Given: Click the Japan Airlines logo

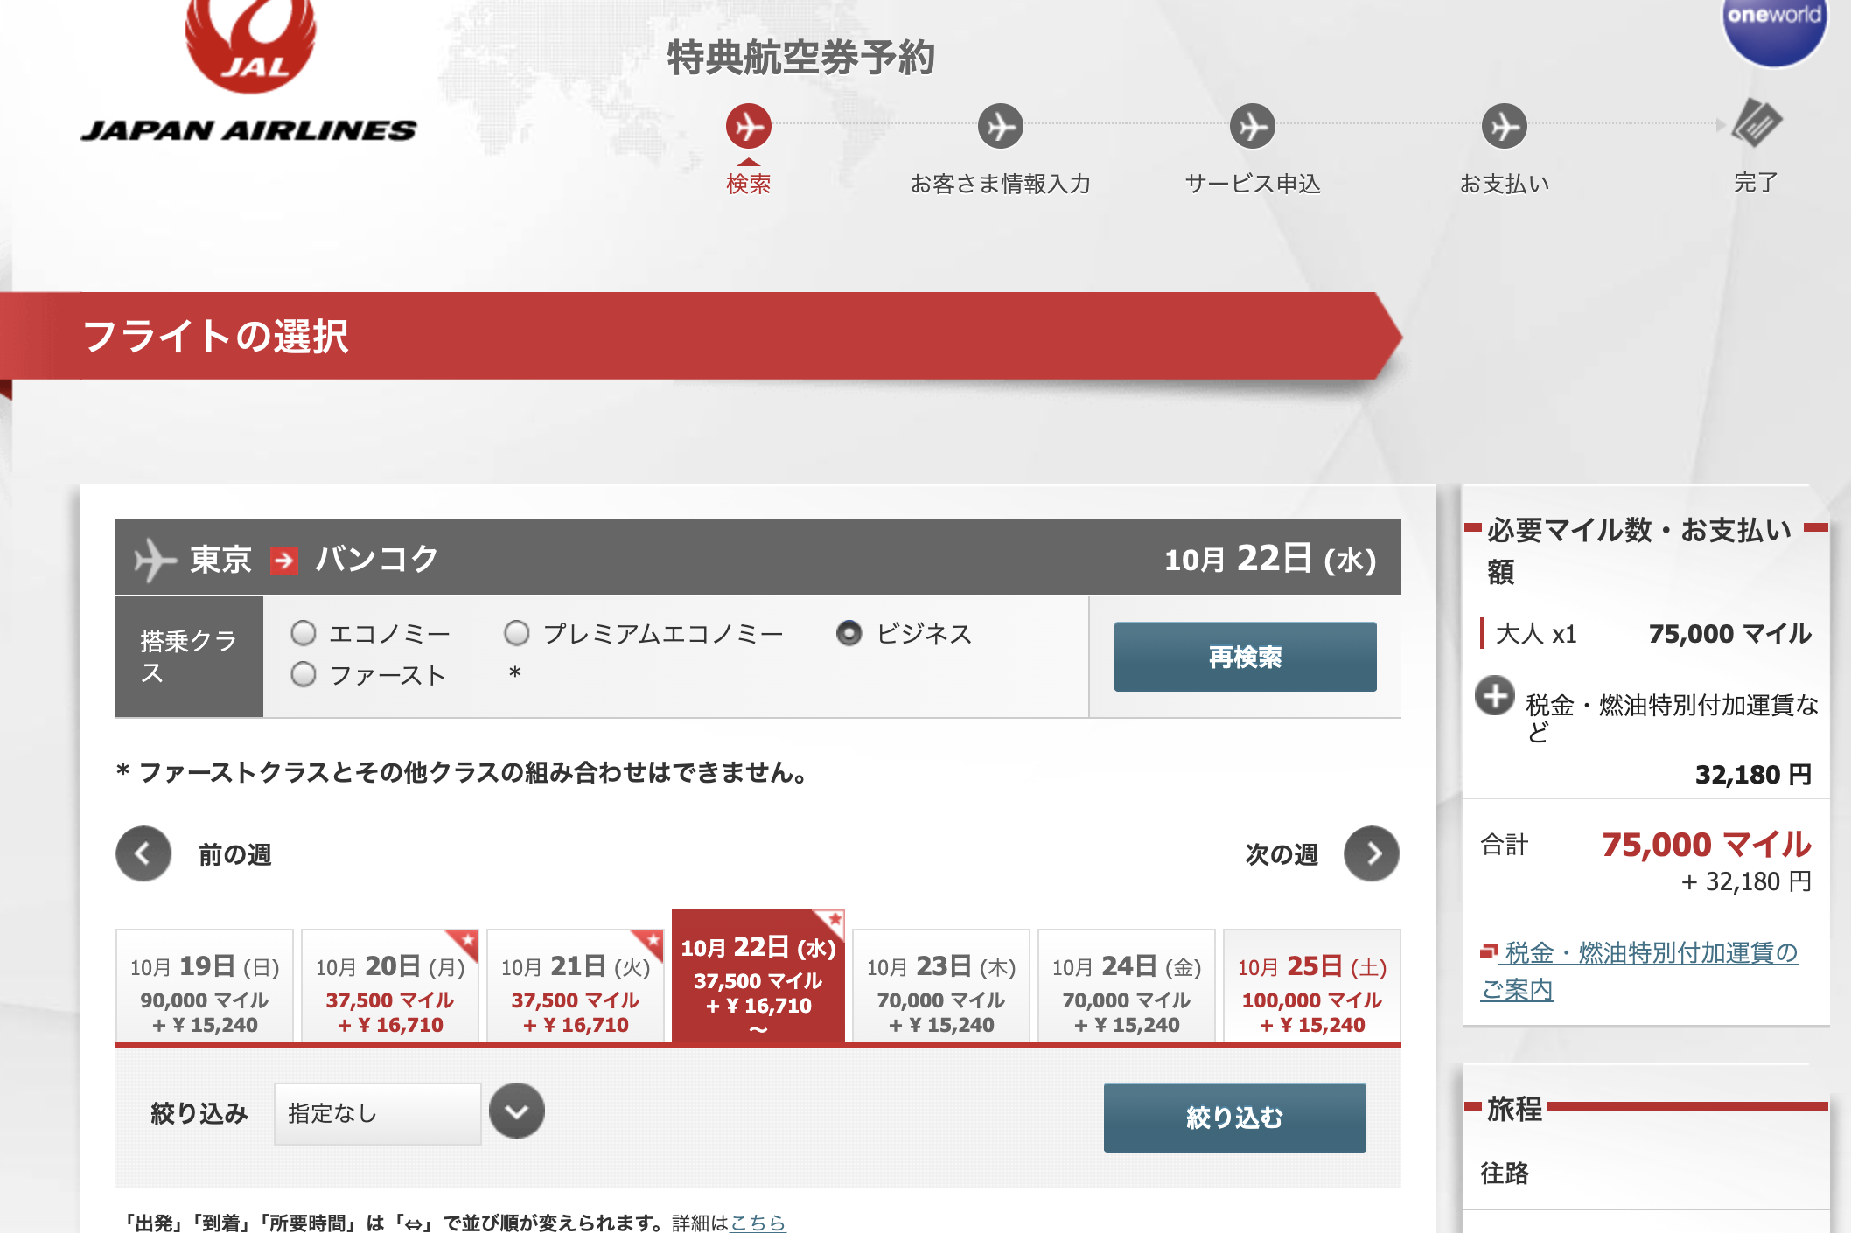Looking at the screenshot, I should [x=249, y=70].
